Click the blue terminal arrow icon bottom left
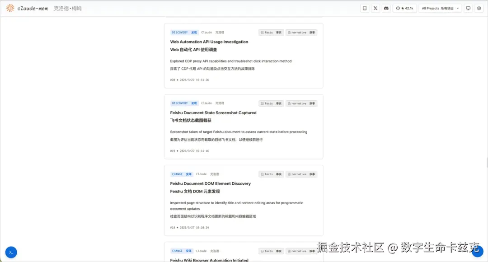Image resolution: width=488 pixels, height=262 pixels. (x=11, y=252)
